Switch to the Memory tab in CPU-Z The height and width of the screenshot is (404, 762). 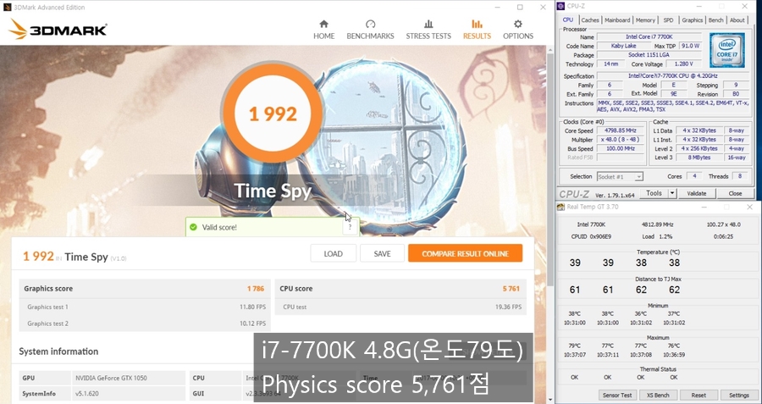[645, 20]
